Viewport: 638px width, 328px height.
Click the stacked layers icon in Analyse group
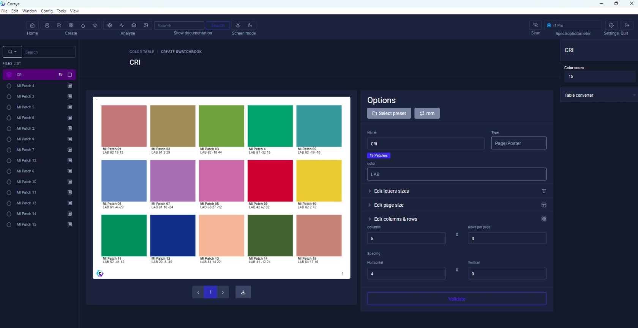134,25
